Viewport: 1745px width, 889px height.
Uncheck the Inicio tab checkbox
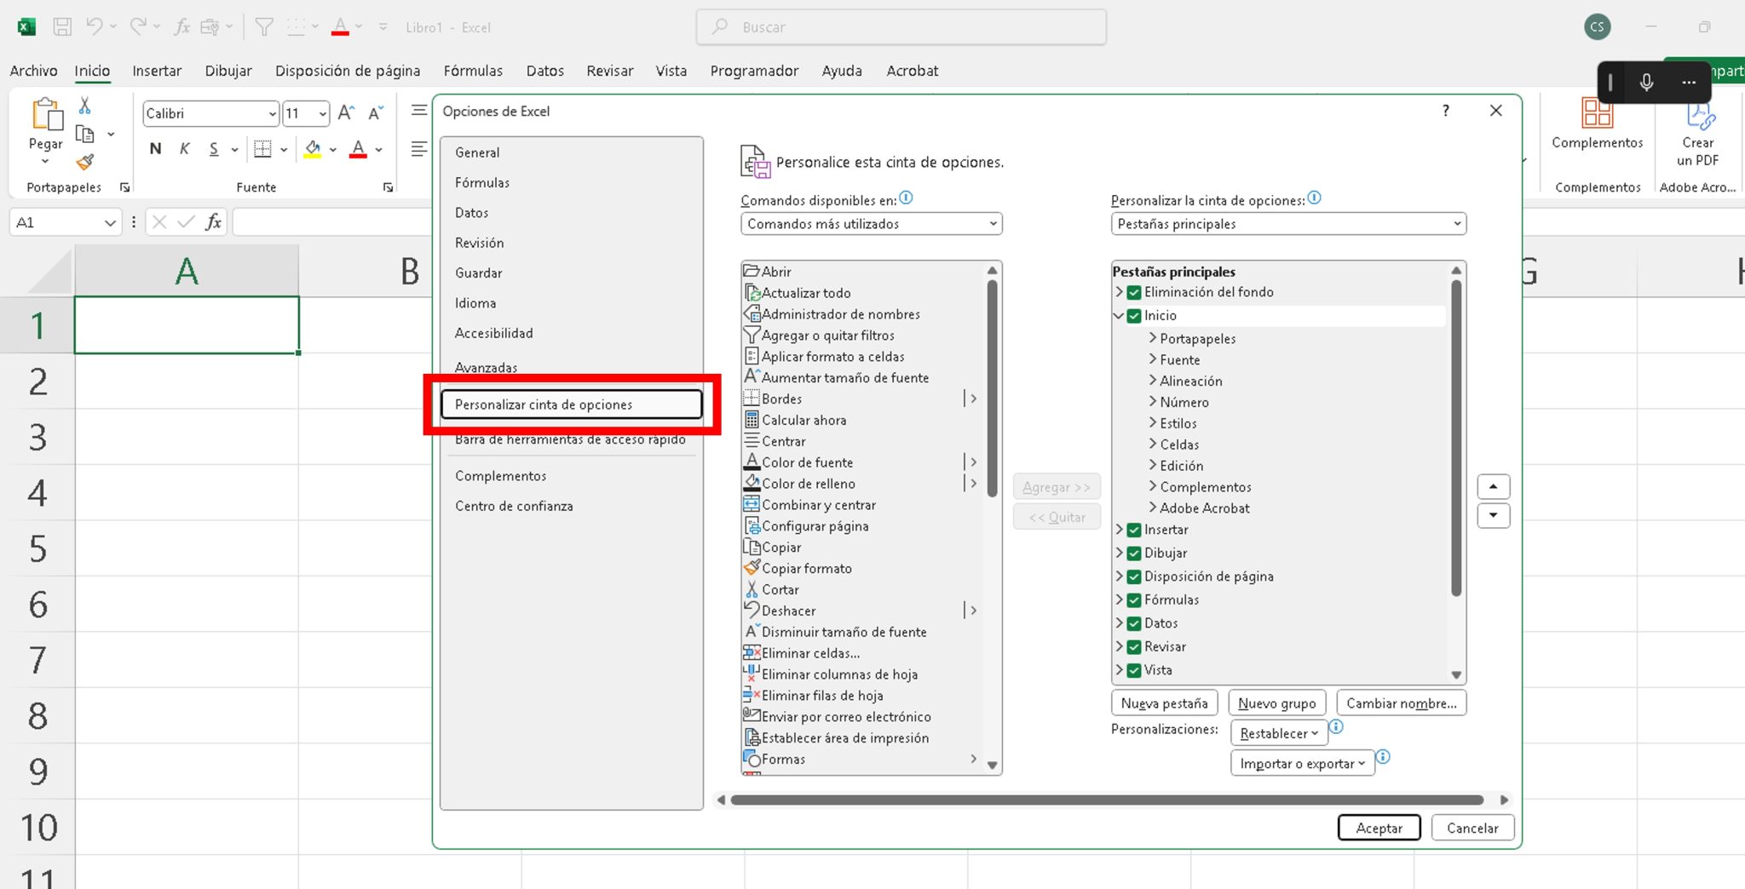1134,315
